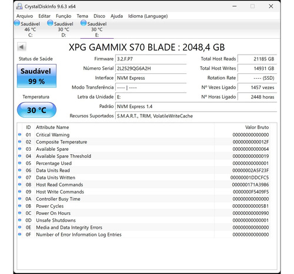Screen dimensions: 294x274
Task: Click the serial number field 2L2529QG6A2H
Action: point(151,69)
